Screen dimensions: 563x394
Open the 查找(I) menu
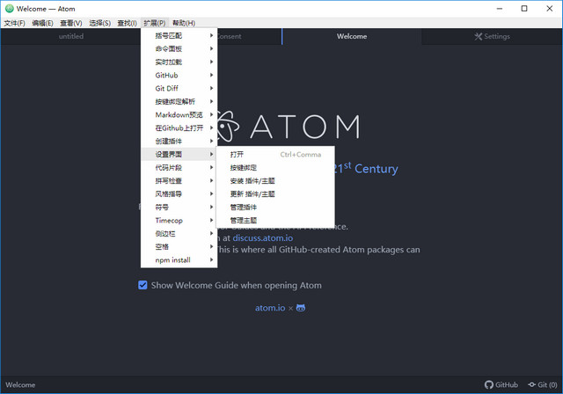coord(127,23)
